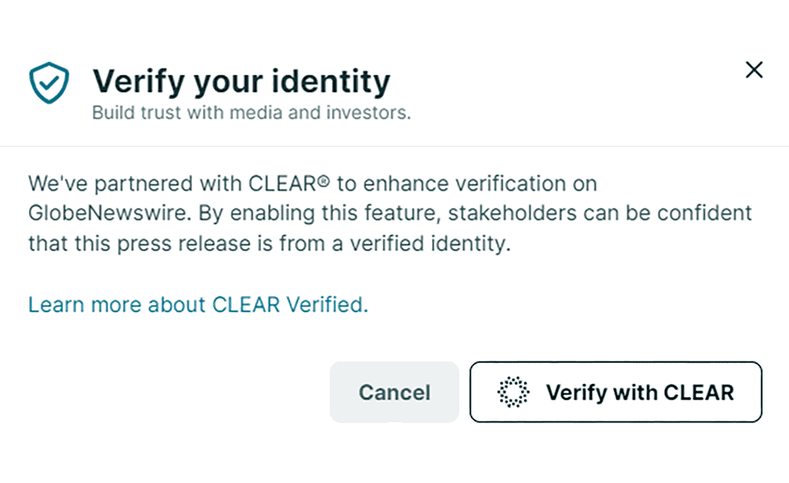Open the "Learn more about CLEAR Verified" link
The width and height of the screenshot is (789, 483).
point(198,305)
